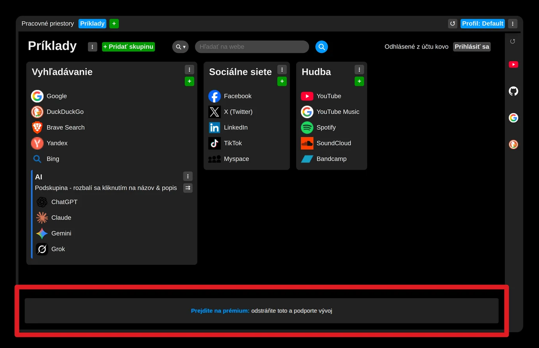Open the TikTok bookmark
The width and height of the screenshot is (539, 348).
point(225,143)
